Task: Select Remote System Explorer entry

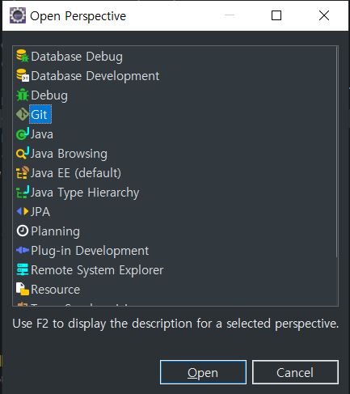Action: [x=97, y=270]
